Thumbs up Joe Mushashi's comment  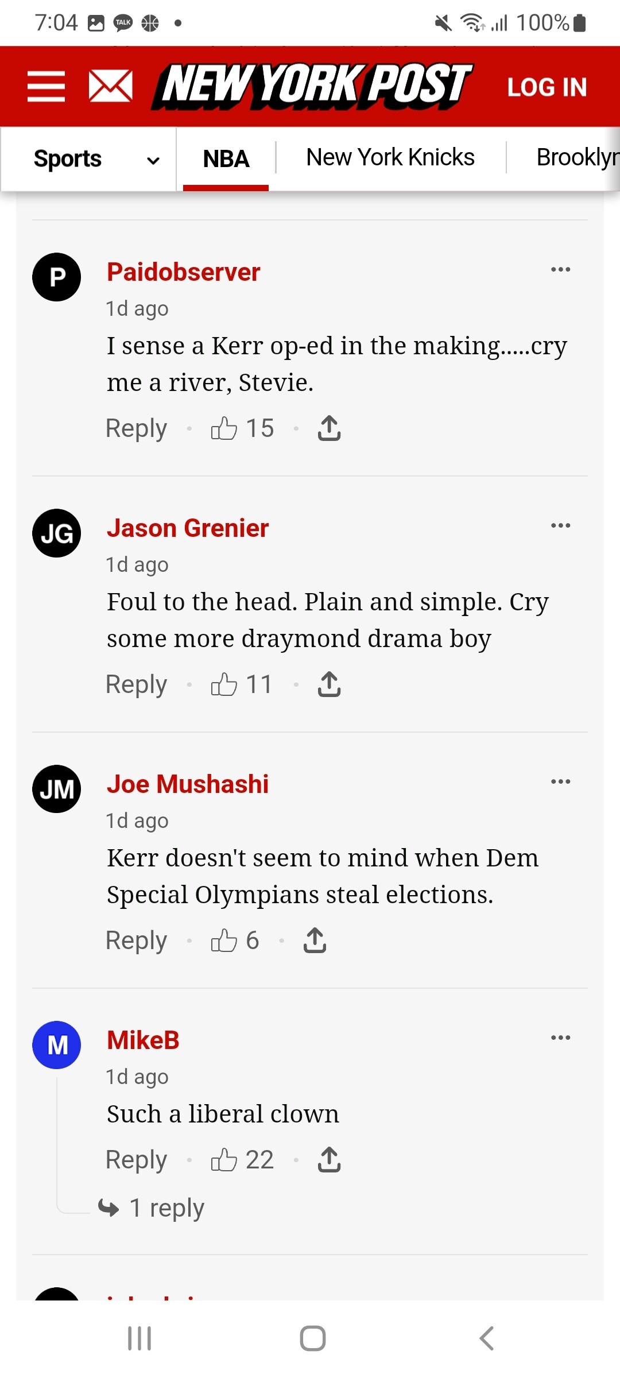pos(224,940)
